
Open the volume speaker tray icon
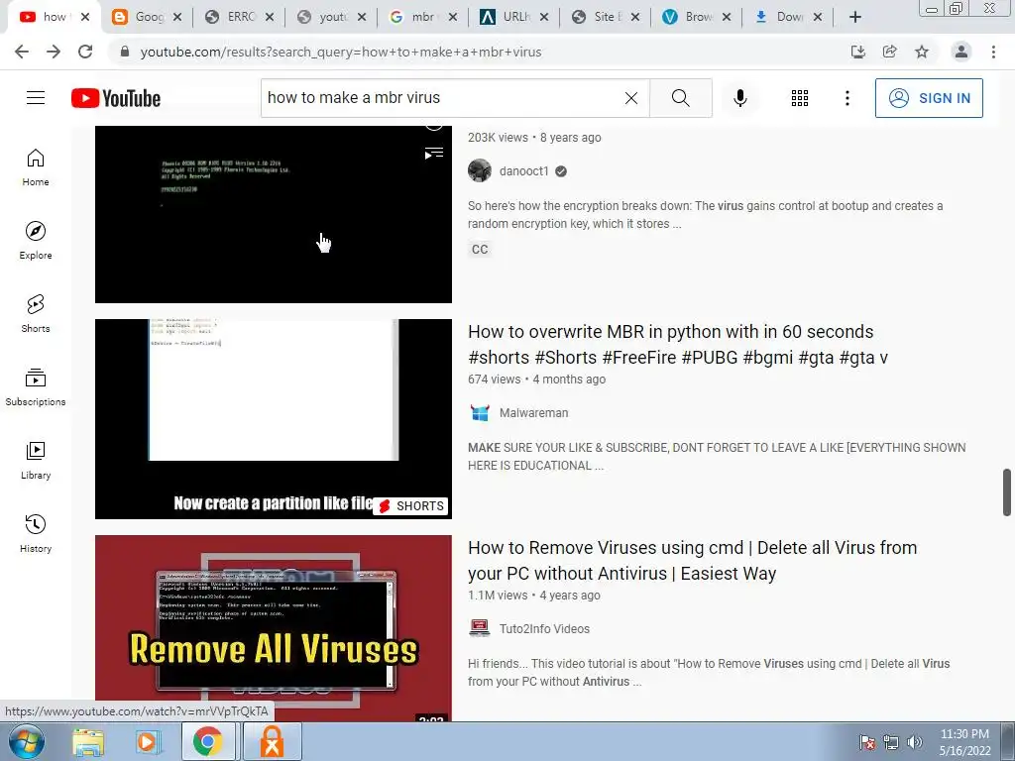click(915, 742)
